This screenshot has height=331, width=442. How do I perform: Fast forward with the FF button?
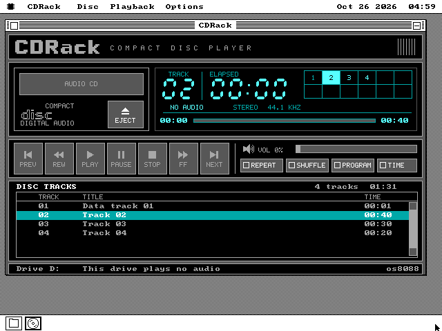(184, 159)
